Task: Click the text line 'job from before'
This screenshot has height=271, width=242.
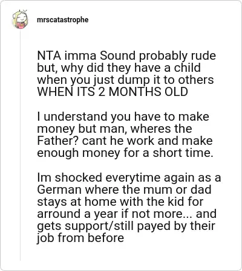Action: click(80, 238)
